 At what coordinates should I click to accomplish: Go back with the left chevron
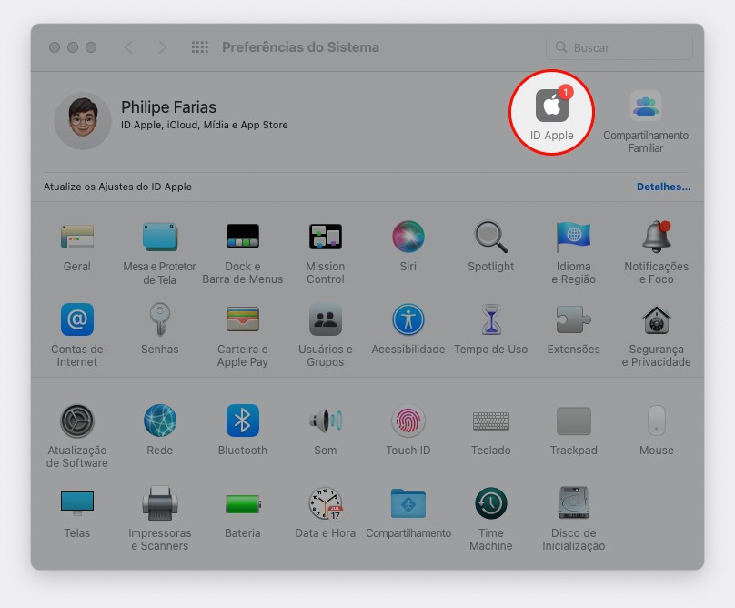128,47
